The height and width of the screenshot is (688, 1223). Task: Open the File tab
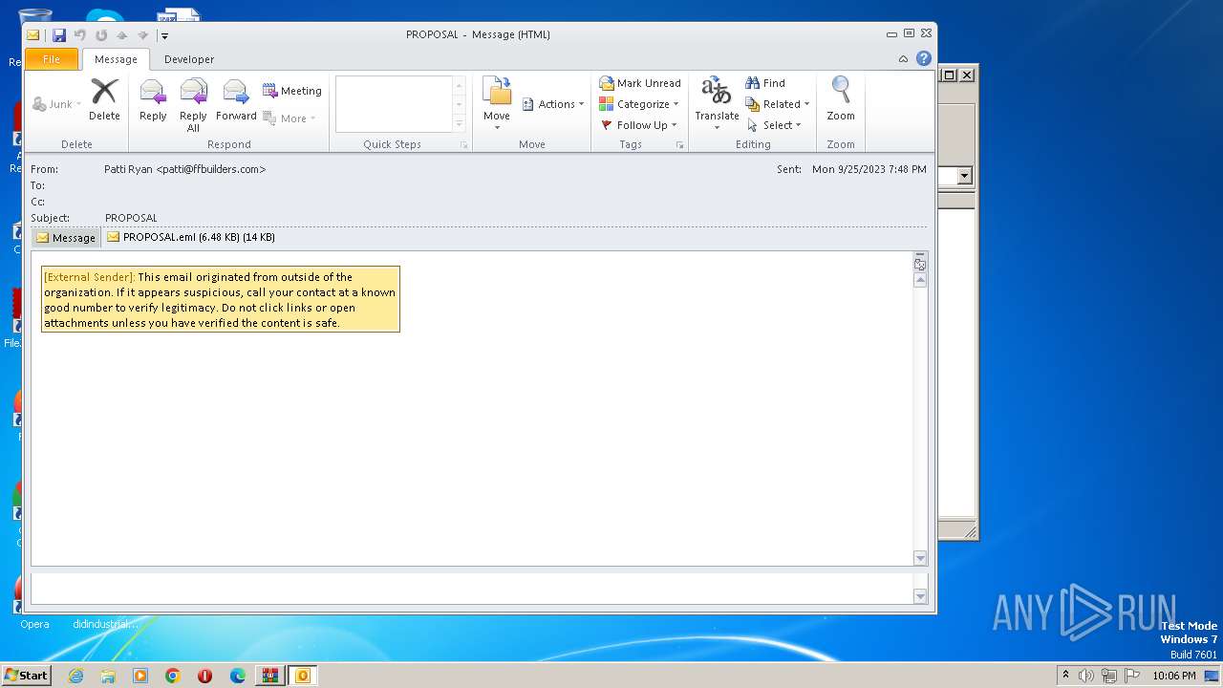(x=52, y=59)
